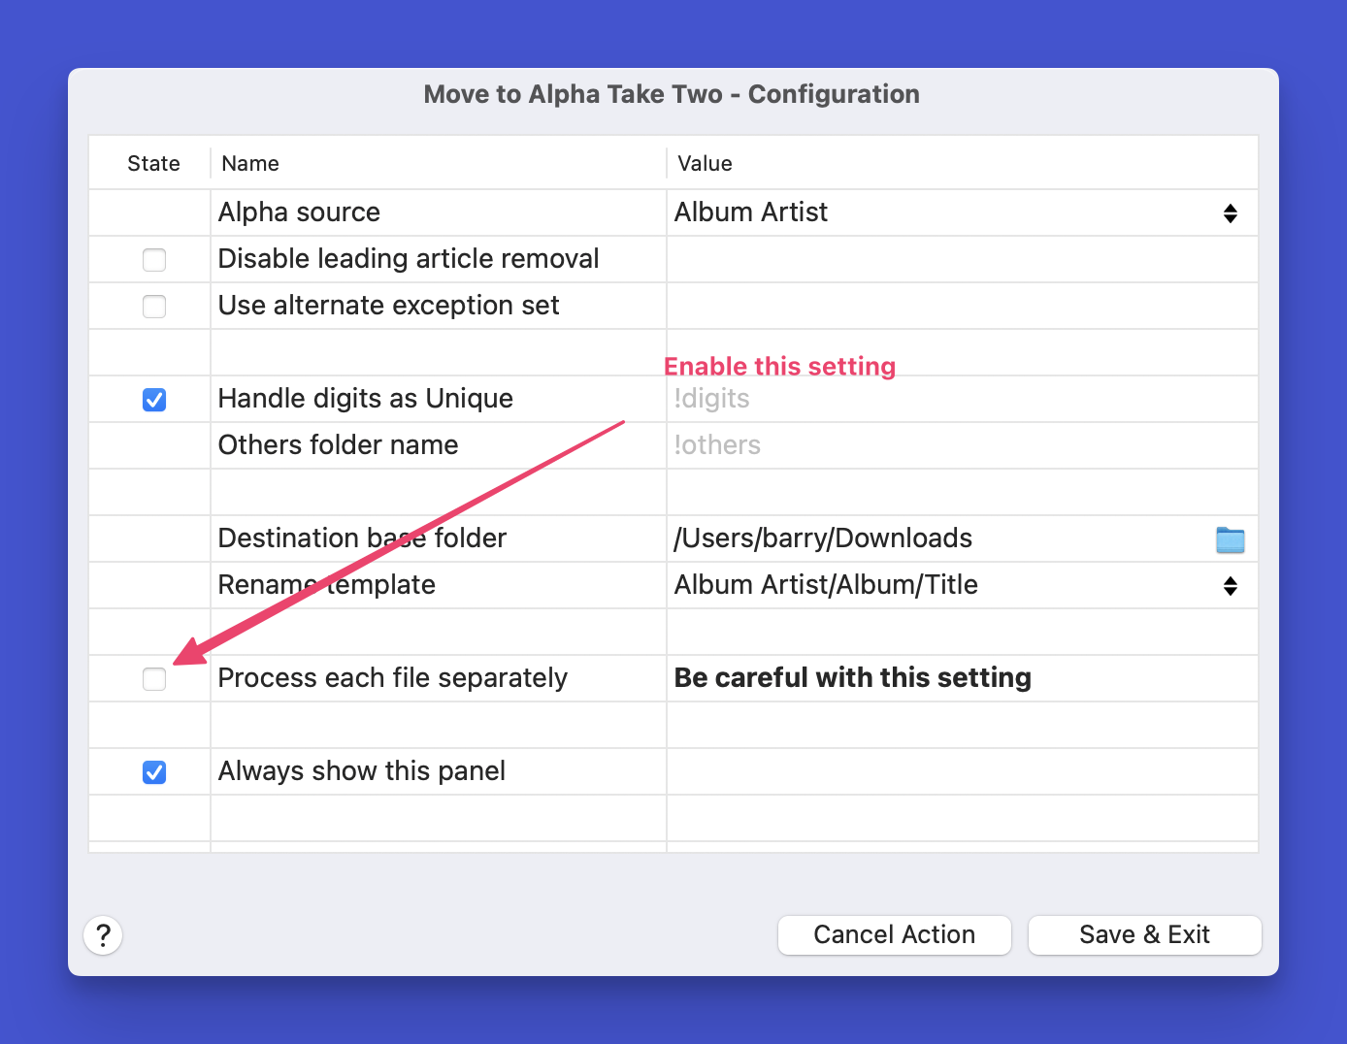Click the question mark help button
The width and height of the screenshot is (1347, 1044).
[x=103, y=935]
